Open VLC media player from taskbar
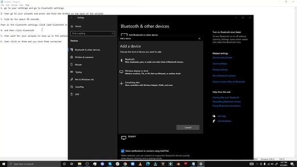297x167 pixels. (140, 164)
